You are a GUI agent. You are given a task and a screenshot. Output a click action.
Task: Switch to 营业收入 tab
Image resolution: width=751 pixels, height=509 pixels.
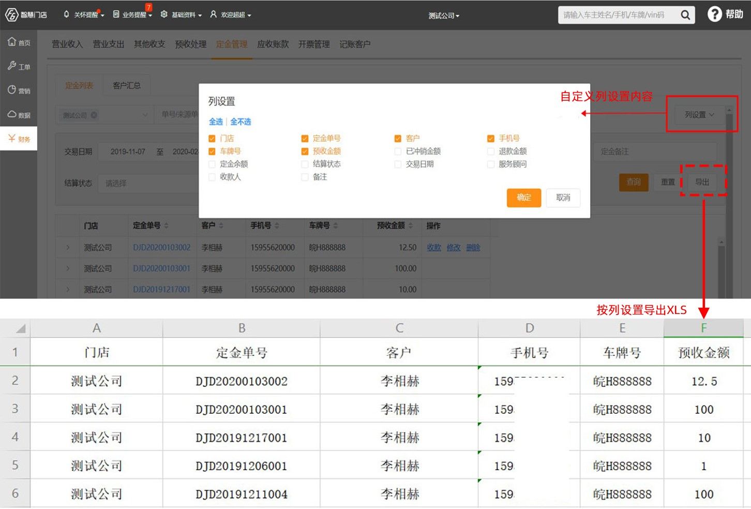tap(67, 44)
